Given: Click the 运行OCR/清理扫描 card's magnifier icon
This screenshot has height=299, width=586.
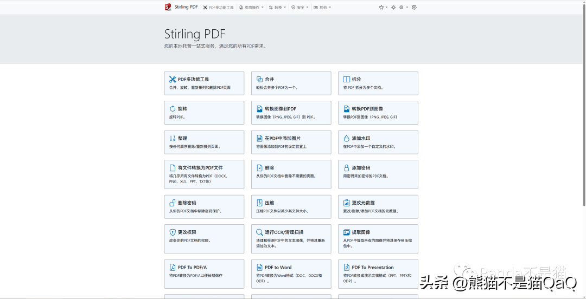Looking at the screenshot, I should 259,232.
